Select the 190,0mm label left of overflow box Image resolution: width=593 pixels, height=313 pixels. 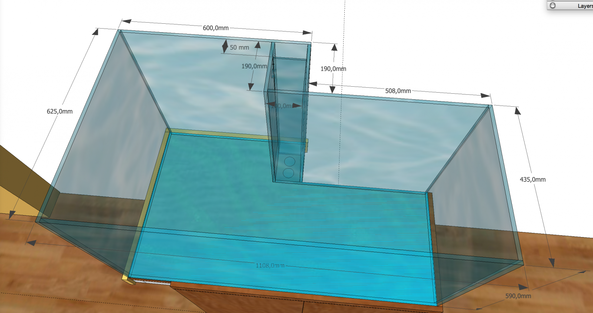254,66
